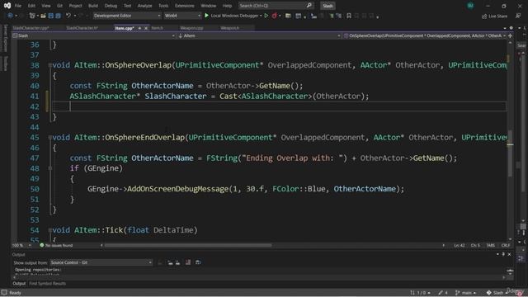Expand the Local Windows Debugger dropdown arrow

pos(261,16)
